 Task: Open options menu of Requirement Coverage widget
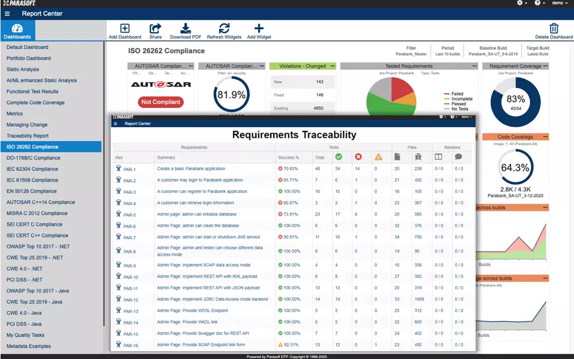click(x=546, y=66)
